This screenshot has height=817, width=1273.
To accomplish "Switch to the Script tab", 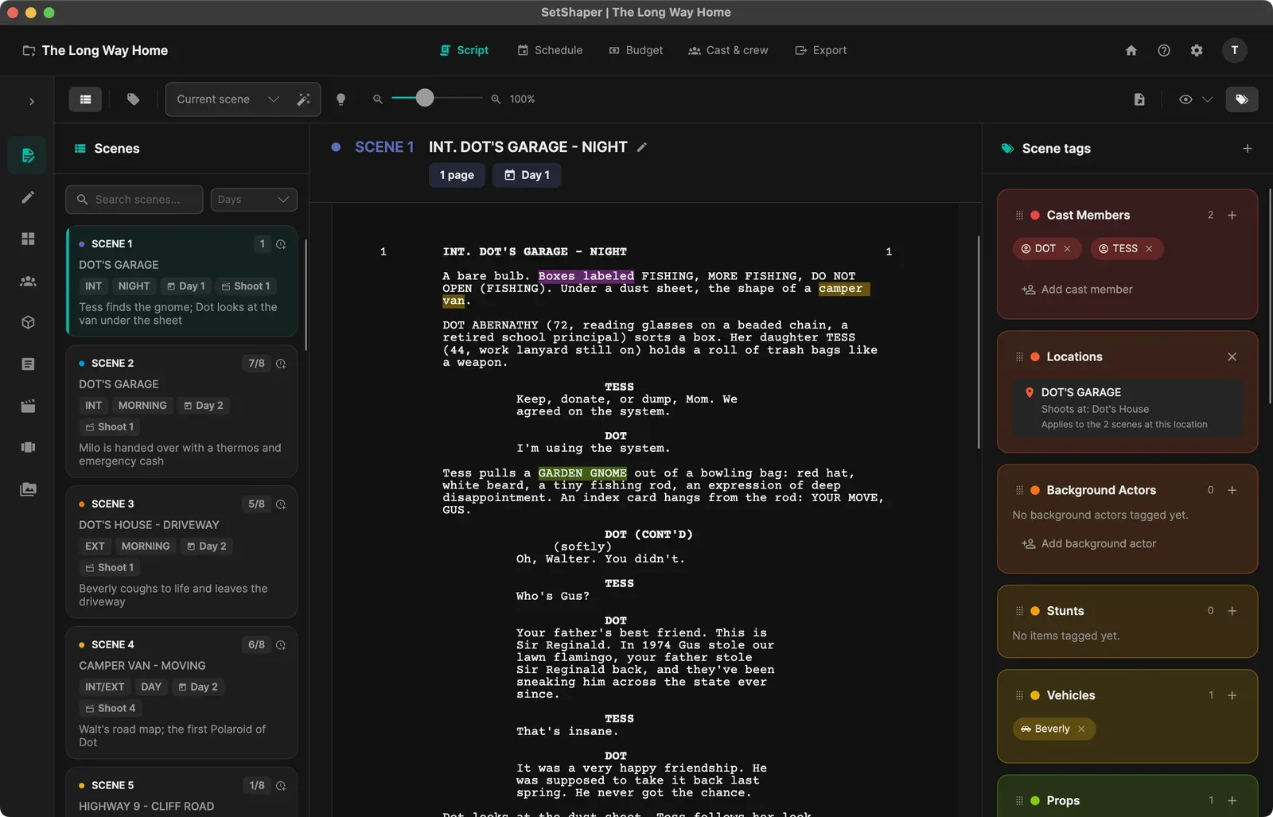I will pyautogui.click(x=464, y=50).
